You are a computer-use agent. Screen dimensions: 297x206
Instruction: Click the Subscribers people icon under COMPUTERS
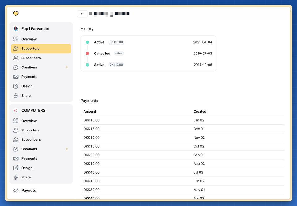pyautogui.click(x=16, y=140)
